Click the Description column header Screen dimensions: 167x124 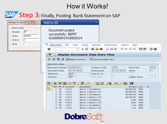point(93,87)
